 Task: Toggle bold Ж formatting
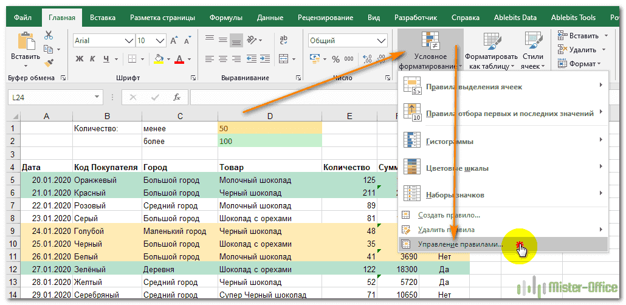tap(79, 59)
